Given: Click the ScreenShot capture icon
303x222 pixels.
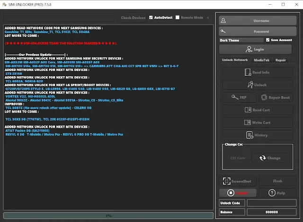Looking at the screenshot, I should (226, 181).
